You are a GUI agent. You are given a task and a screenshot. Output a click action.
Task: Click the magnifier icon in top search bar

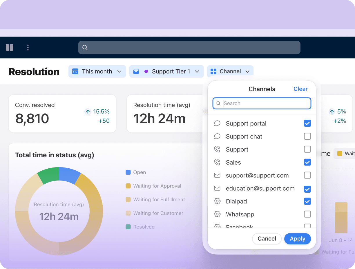(85, 47)
